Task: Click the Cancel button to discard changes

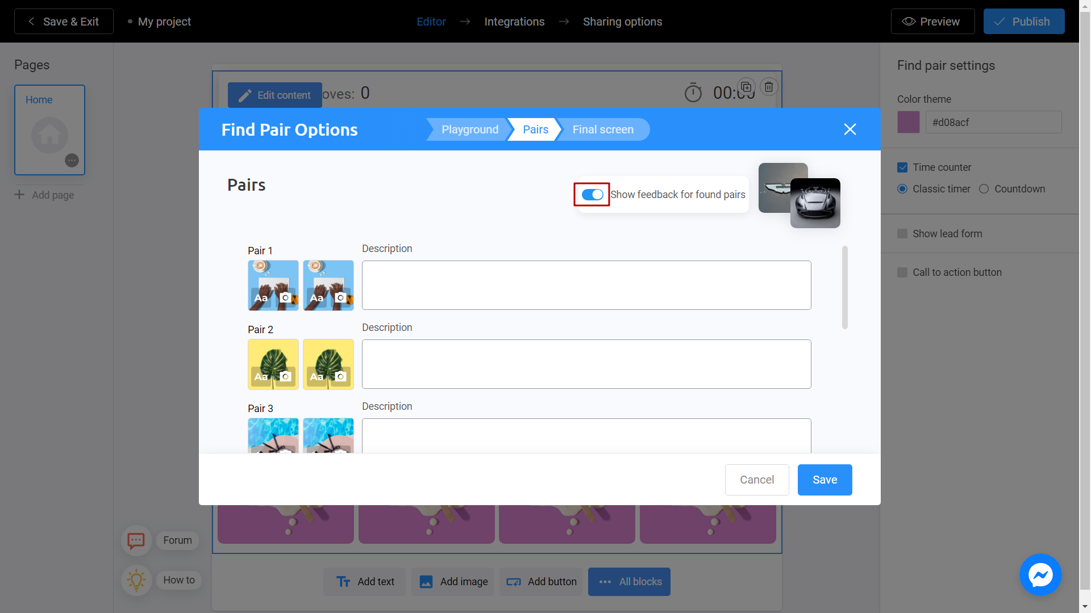Action: pos(757,479)
